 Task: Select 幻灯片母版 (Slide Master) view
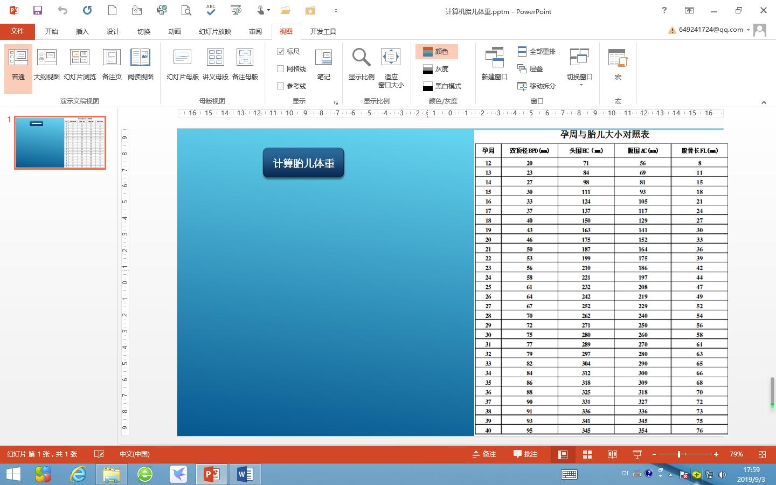[x=182, y=64]
